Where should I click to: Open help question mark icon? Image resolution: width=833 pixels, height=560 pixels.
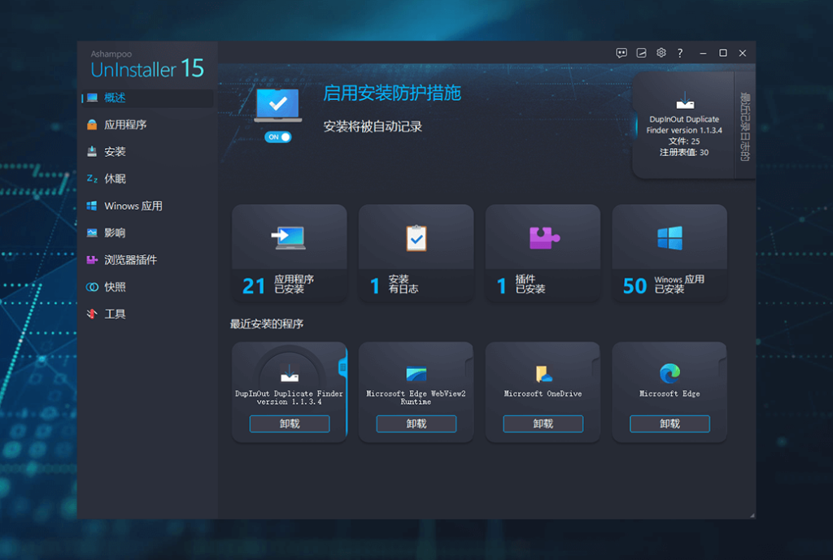[680, 53]
